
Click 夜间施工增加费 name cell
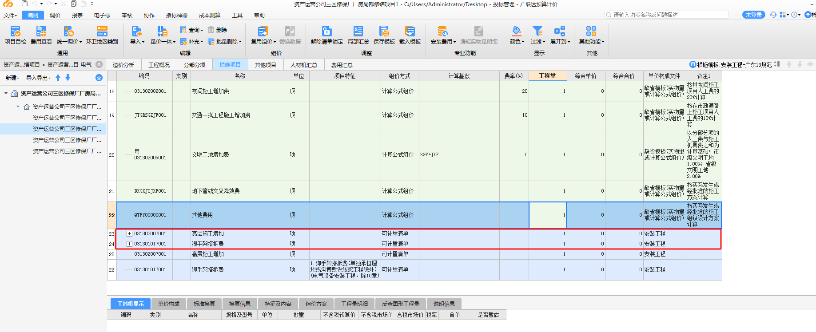coord(240,91)
